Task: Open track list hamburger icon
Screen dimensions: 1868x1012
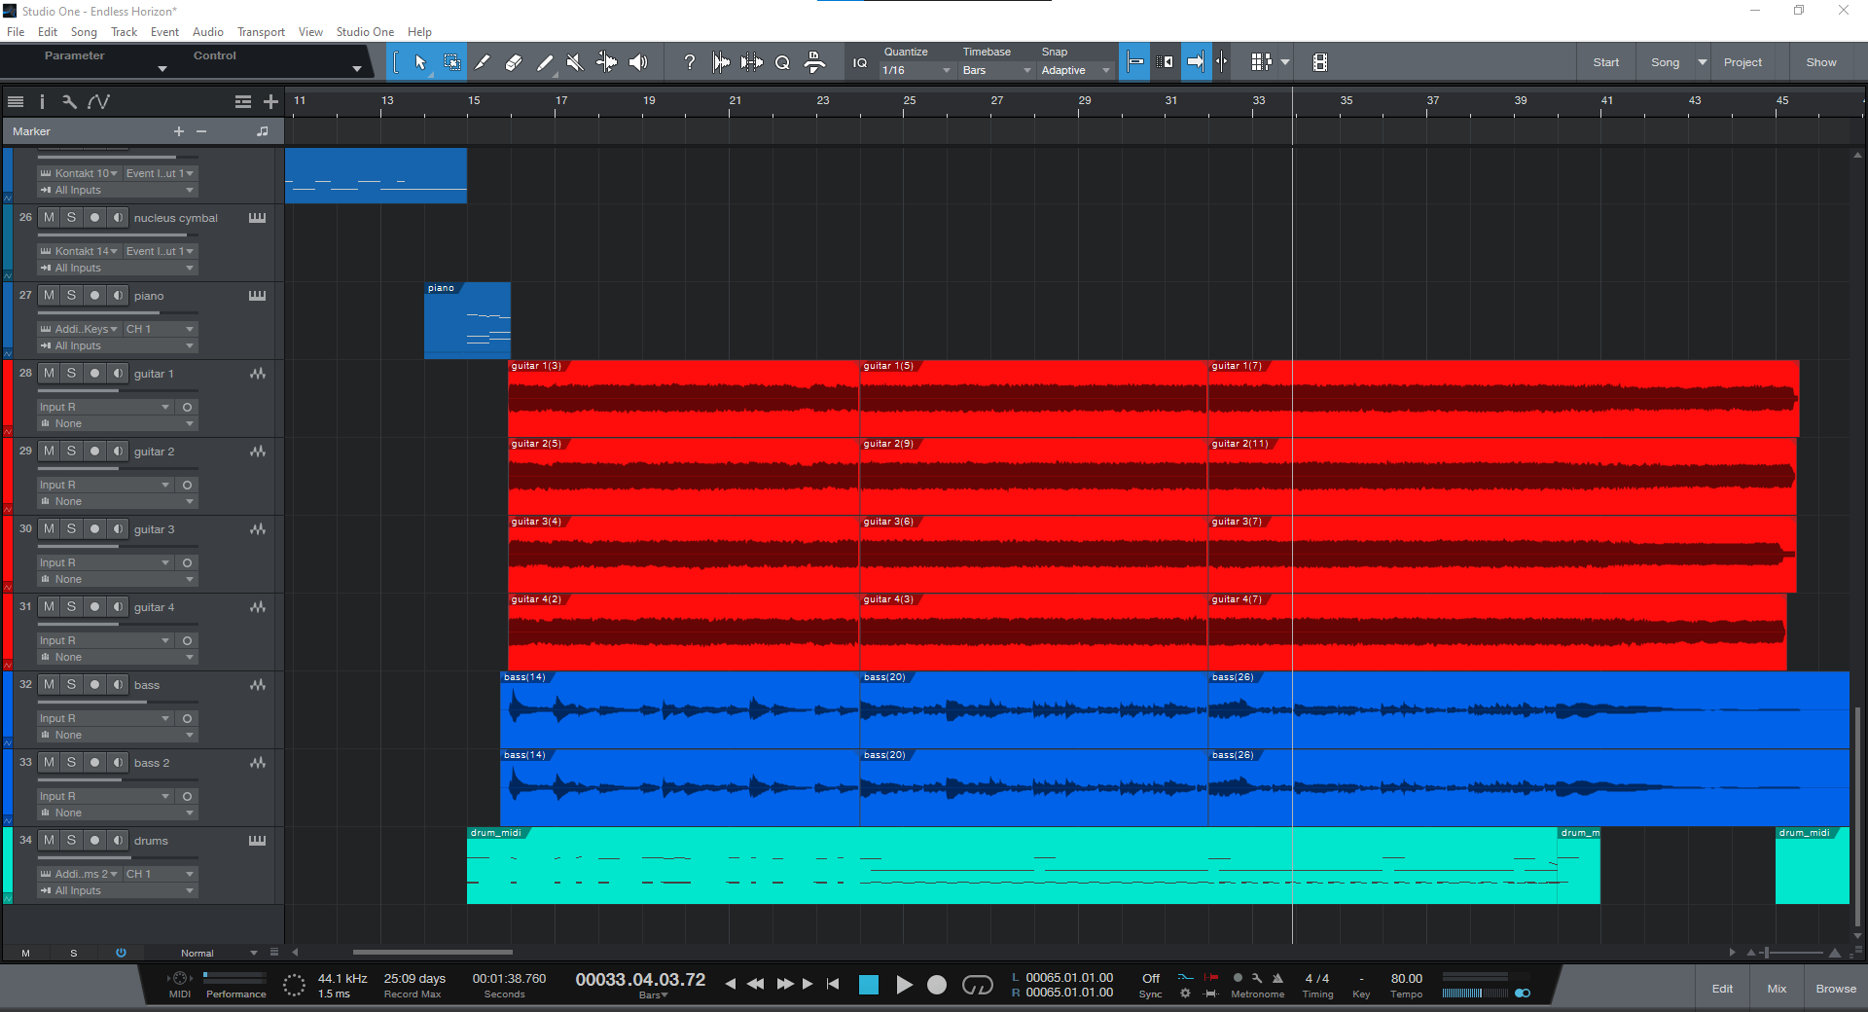Action: tap(15, 101)
